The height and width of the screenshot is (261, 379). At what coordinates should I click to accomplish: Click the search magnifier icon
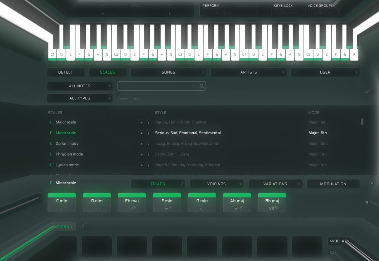[201, 86]
